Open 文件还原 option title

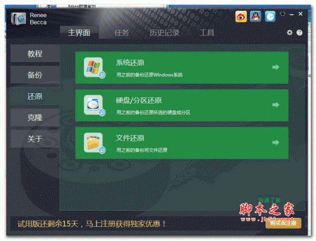(130, 138)
